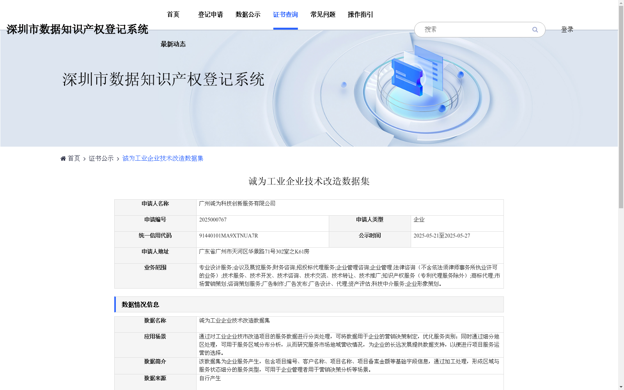Click the data summary text starting 该数据集为企业服务产生
The height and width of the screenshot is (390, 624).
point(349,366)
